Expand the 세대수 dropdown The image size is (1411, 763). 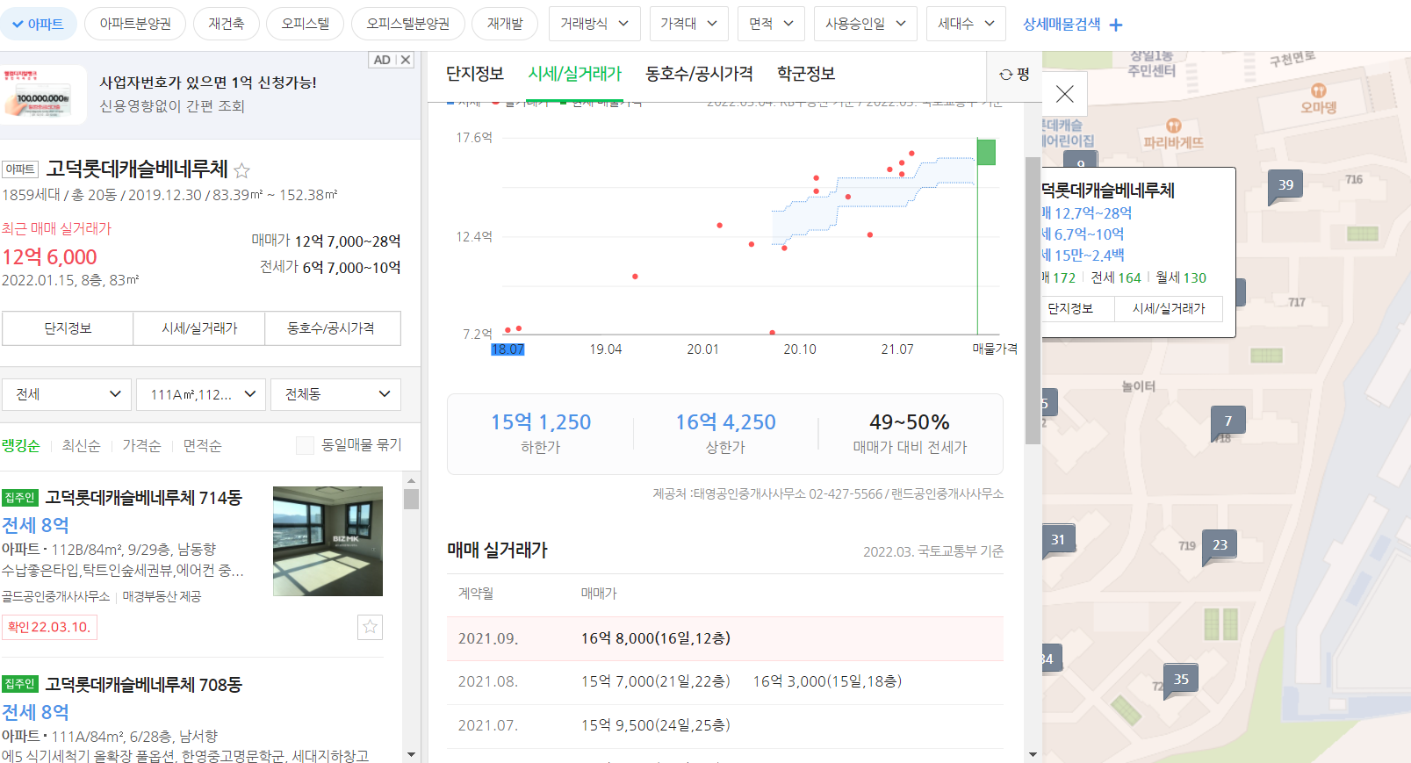point(966,24)
